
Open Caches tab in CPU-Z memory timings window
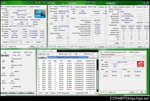(x=77, y=7)
